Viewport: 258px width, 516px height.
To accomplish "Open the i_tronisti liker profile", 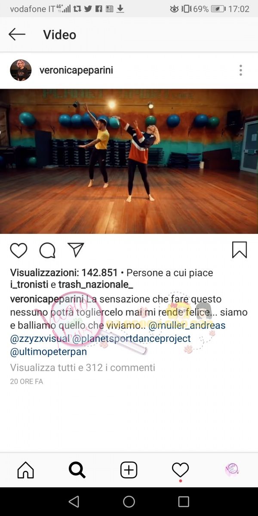I will [29, 285].
